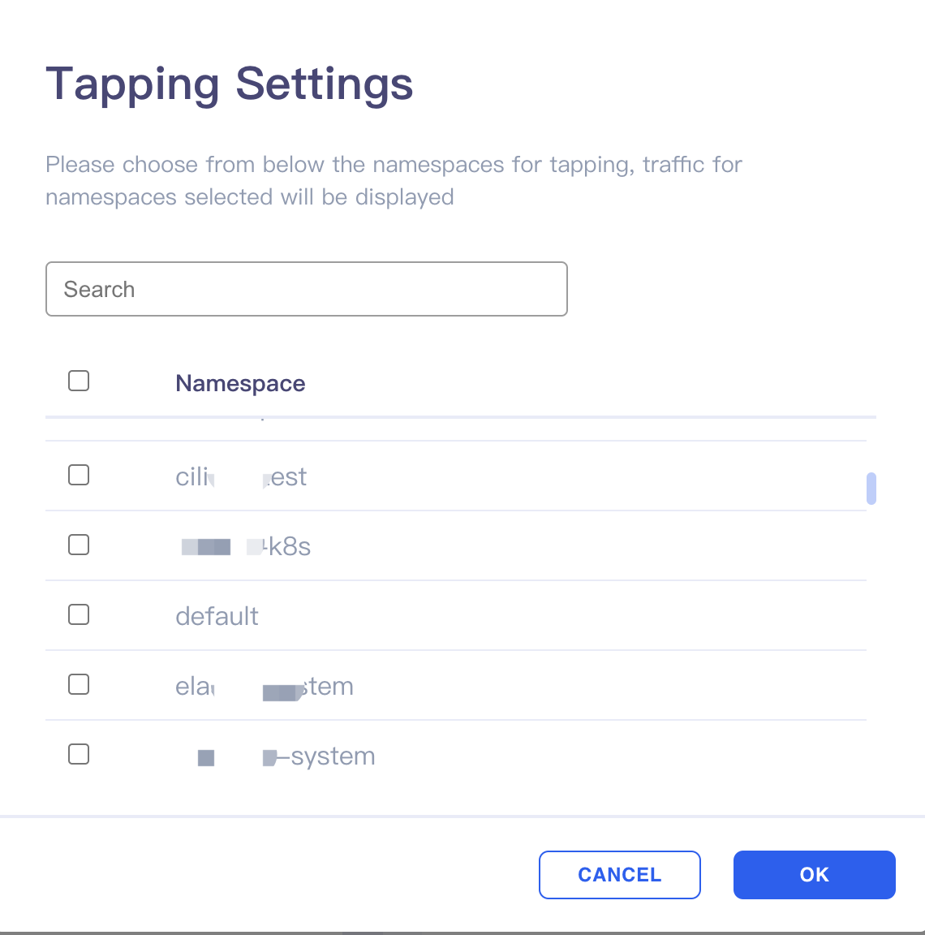Click the scrollbar track below the thumb
Screen dimensions: 925x935
871,656
